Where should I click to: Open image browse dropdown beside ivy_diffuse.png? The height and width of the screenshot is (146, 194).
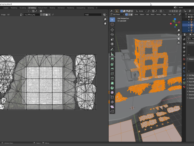pyautogui.click(x=22, y=15)
